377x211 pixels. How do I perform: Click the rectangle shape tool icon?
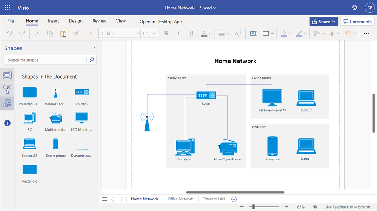[x=266, y=34]
